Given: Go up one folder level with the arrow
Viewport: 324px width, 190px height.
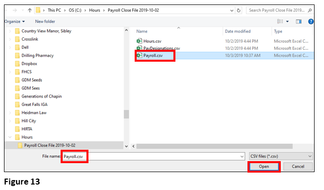Looking at the screenshot, I should pos(30,10).
